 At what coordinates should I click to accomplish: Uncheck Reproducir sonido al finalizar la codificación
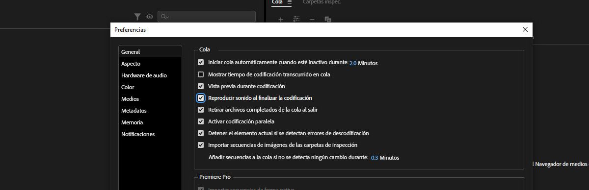pyautogui.click(x=201, y=98)
